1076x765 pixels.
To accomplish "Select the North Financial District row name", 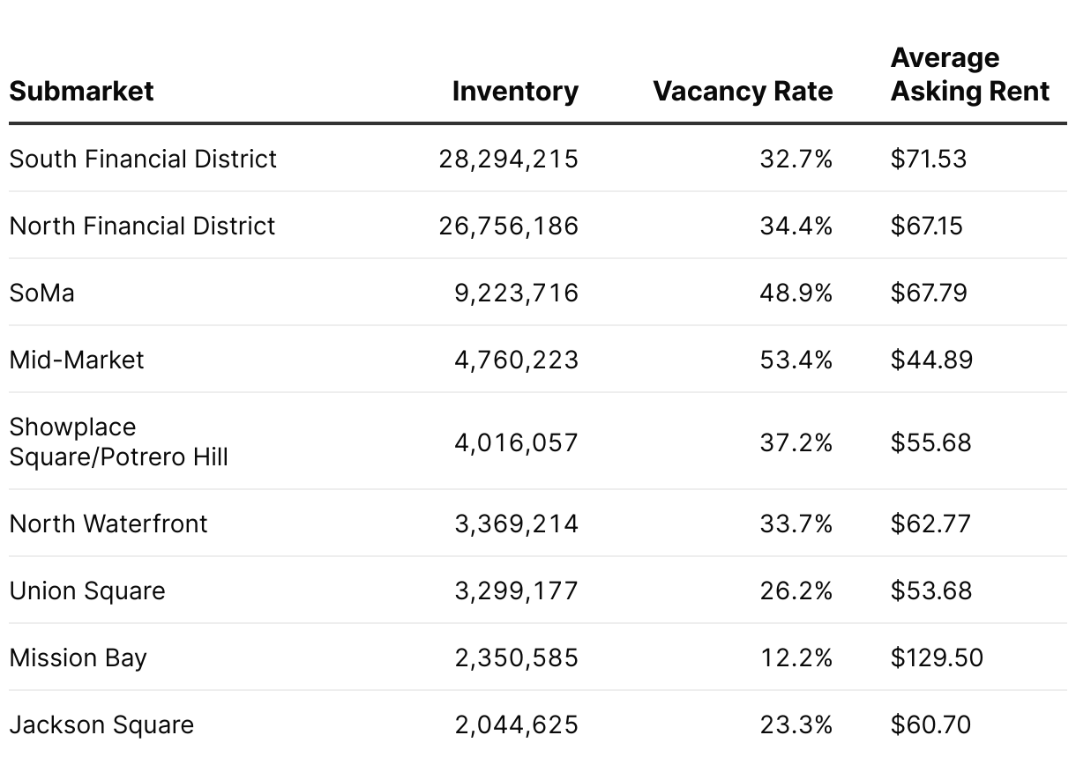I will click(143, 226).
